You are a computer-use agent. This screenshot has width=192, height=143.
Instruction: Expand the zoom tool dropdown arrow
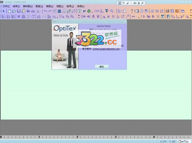click(x=115, y=11)
